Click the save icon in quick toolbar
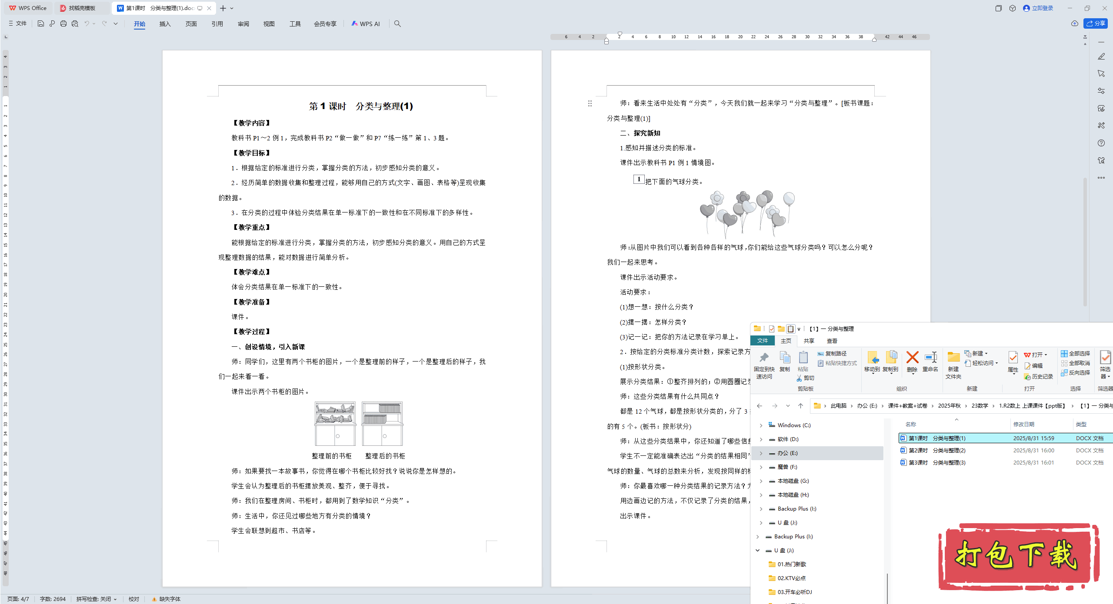 click(40, 23)
